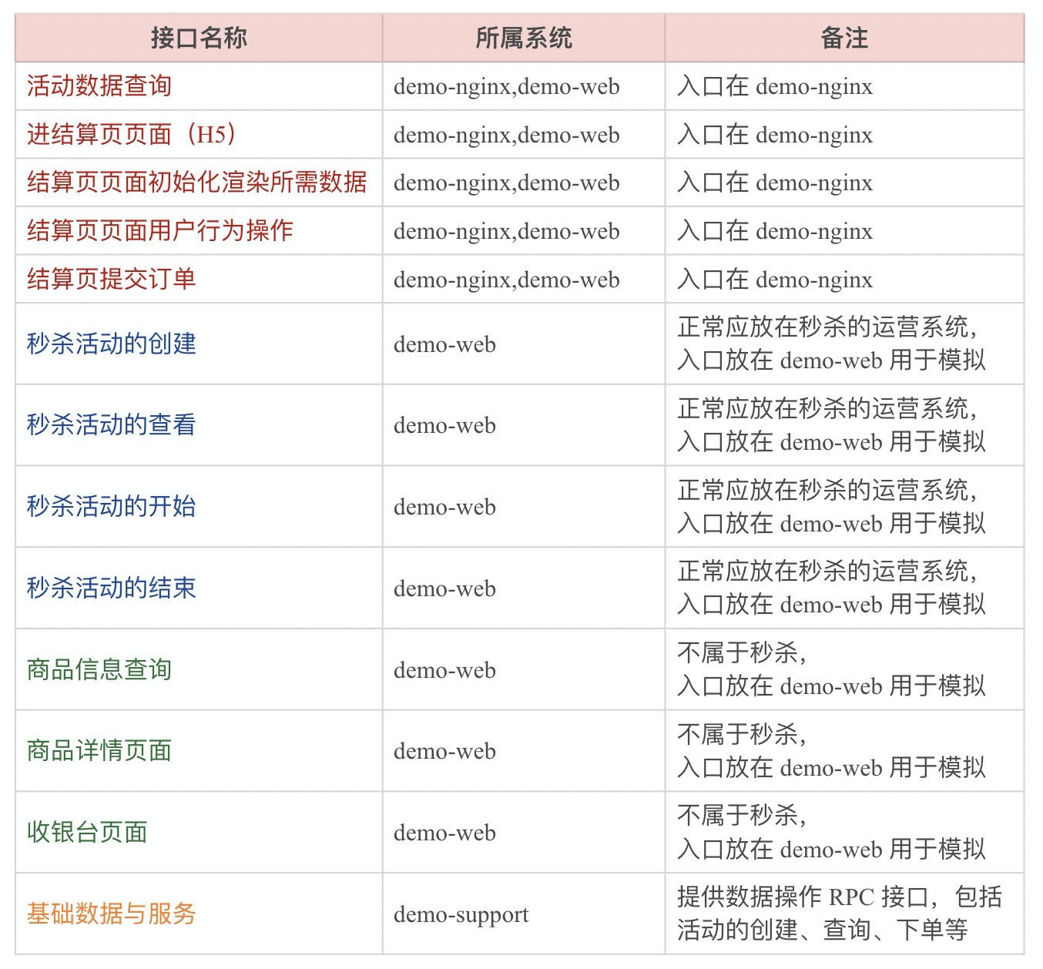This screenshot has width=1043, height=969.
Task: Click the demo-support system cell
Action: [x=461, y=914]
